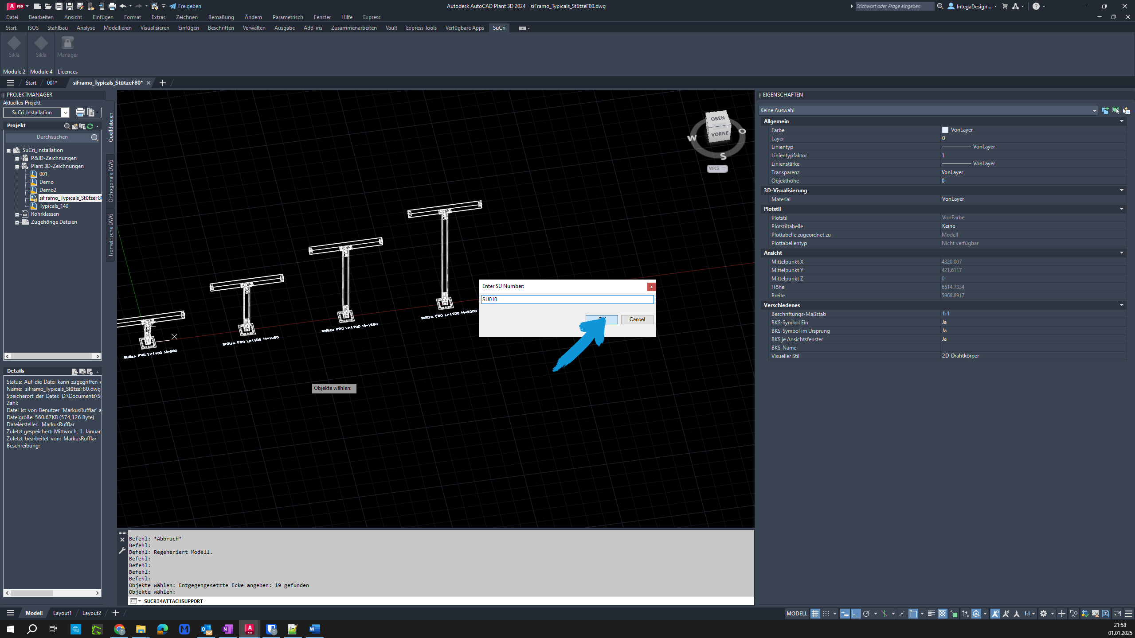The width and height of the screenshot is (1135, 638).
Task: Collapse the Plotstil properties section
Action: click(x=1122, y=209)
